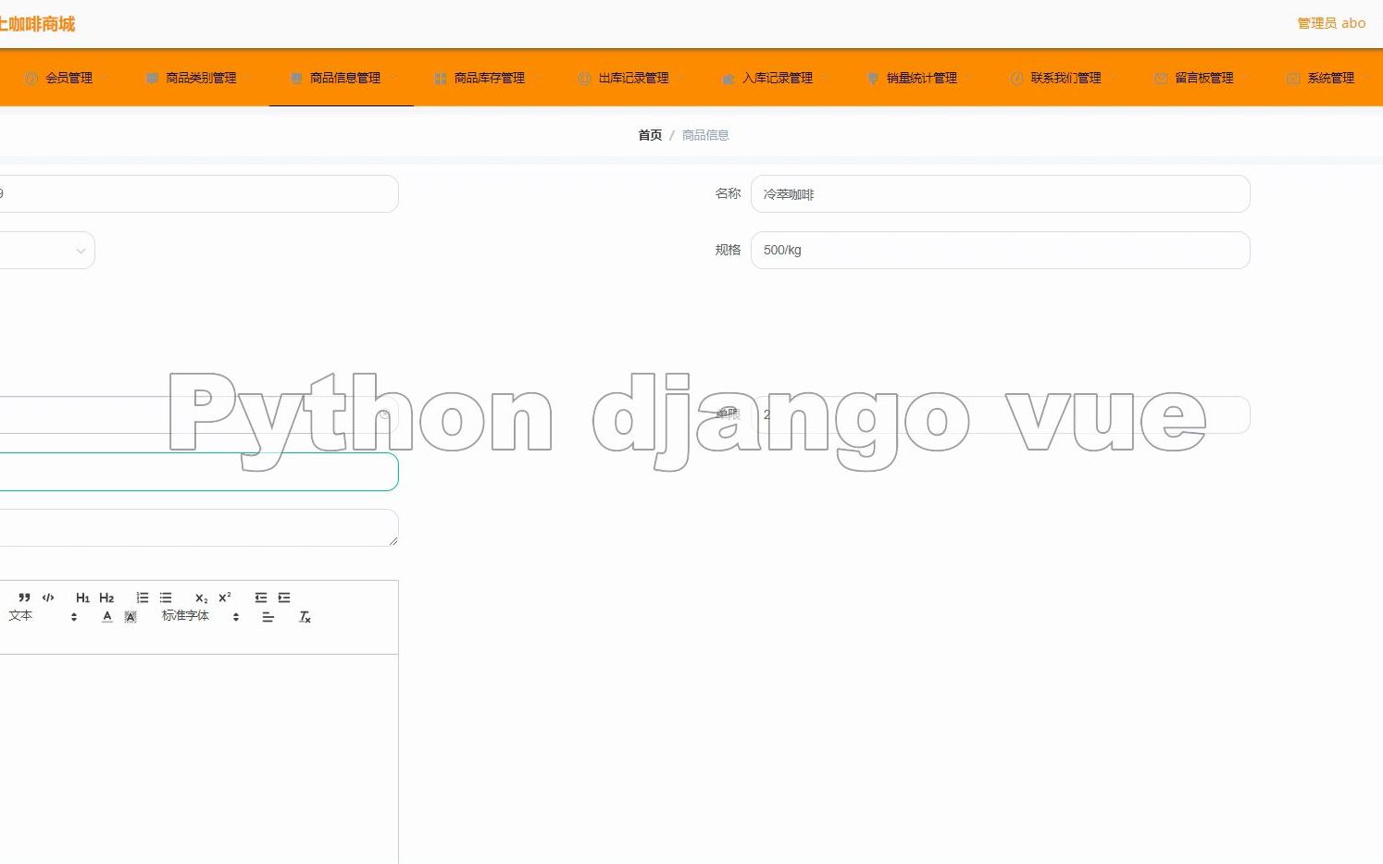This screenshot has width=1383, height=864.
Task: Focus the 规格 field with 500/kg
Action: (1000, 251)
